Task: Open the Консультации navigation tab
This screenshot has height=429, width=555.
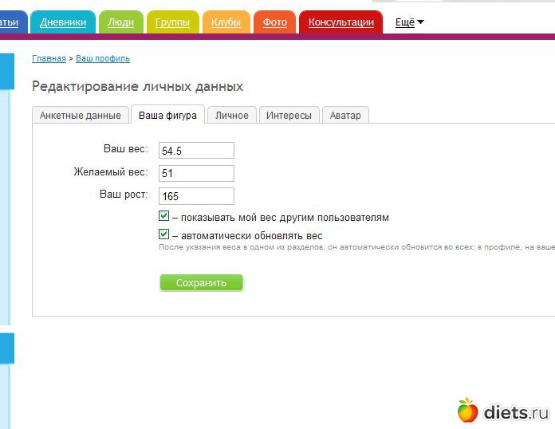Action: pos(340,22)
